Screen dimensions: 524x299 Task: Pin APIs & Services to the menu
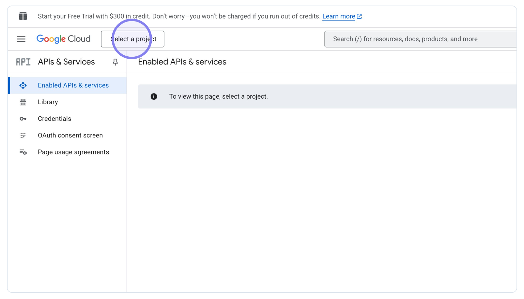click(x=115, y=62)
